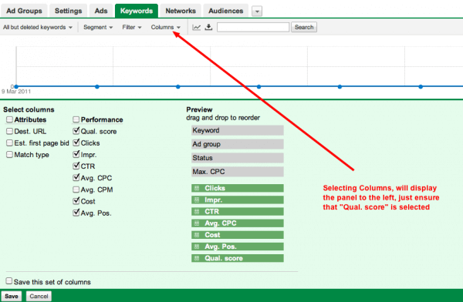Switch to the Ads tab
This screenshot has width=463, height=302.
(101, 11)
